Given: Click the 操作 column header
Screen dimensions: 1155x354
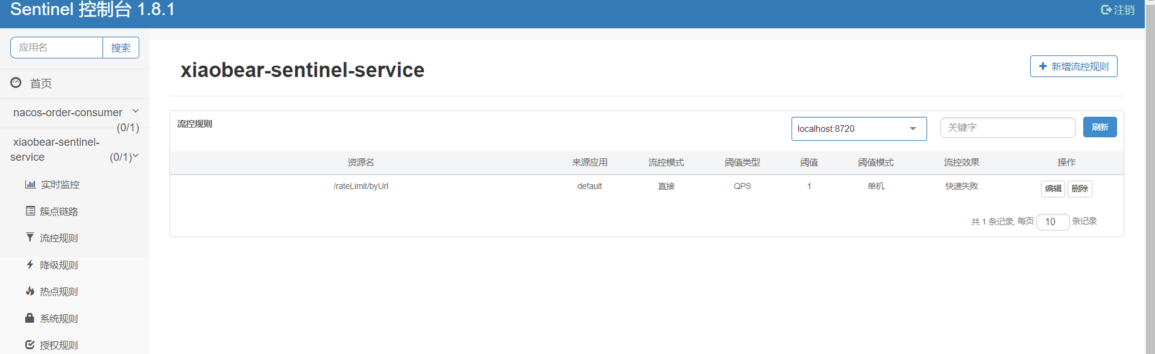Looking at the screenshot, I should tap(1066, 163).
